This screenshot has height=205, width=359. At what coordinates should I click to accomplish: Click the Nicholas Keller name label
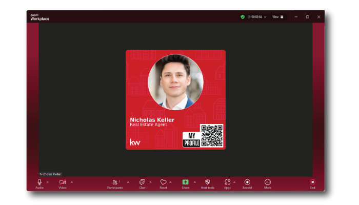click(x=51, y=174)
